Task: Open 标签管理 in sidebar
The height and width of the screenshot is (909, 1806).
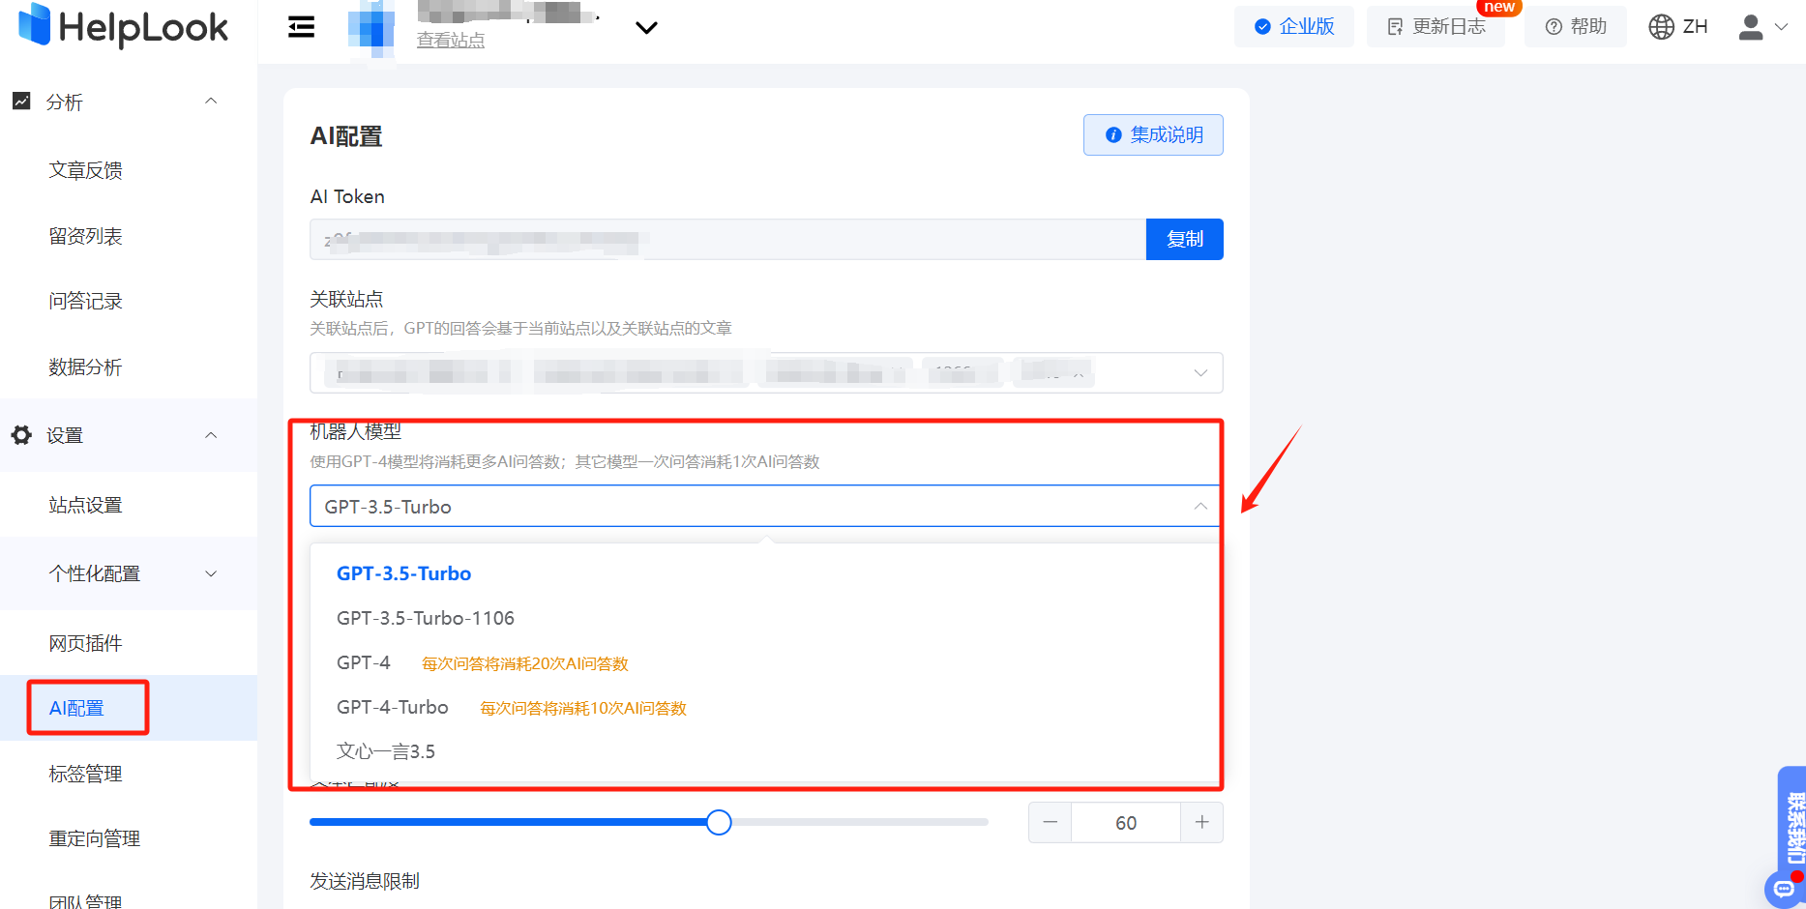Action: click(x=86, y=774)
